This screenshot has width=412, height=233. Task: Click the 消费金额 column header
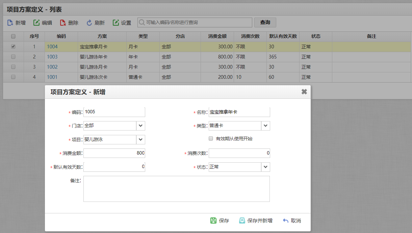(217, 36)
